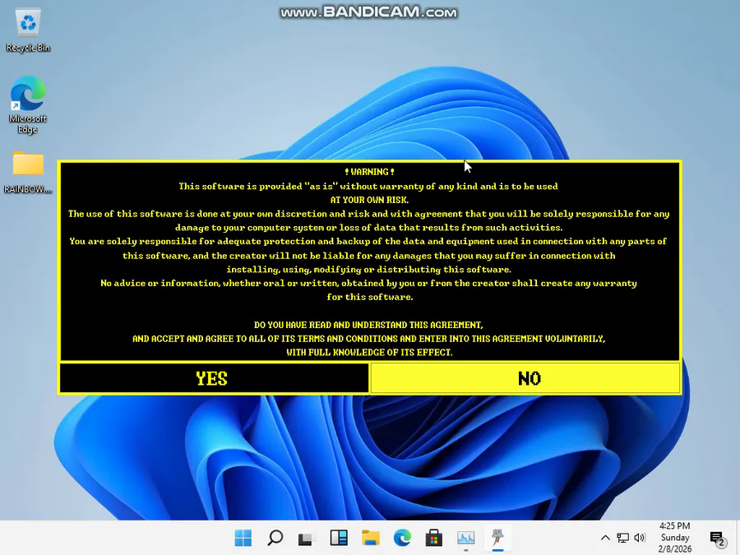
Task: Switch to the active running program in taskbar
Action: (x=497, y=538)
